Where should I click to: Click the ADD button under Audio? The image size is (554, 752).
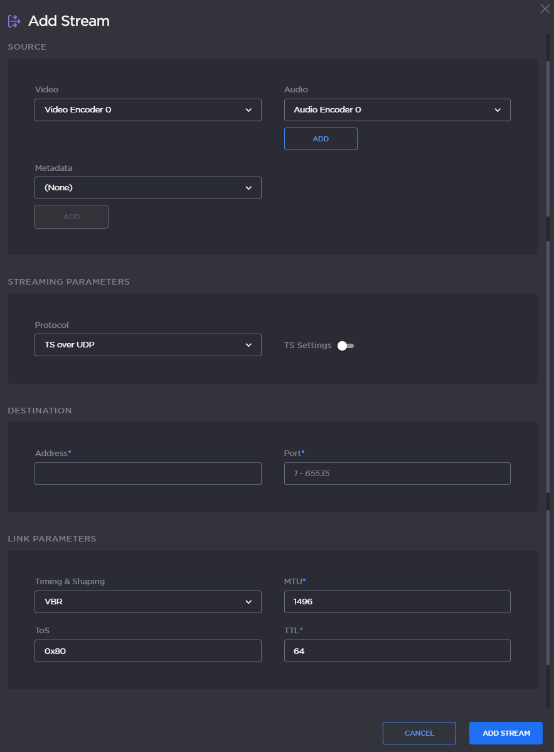point(321,138)
